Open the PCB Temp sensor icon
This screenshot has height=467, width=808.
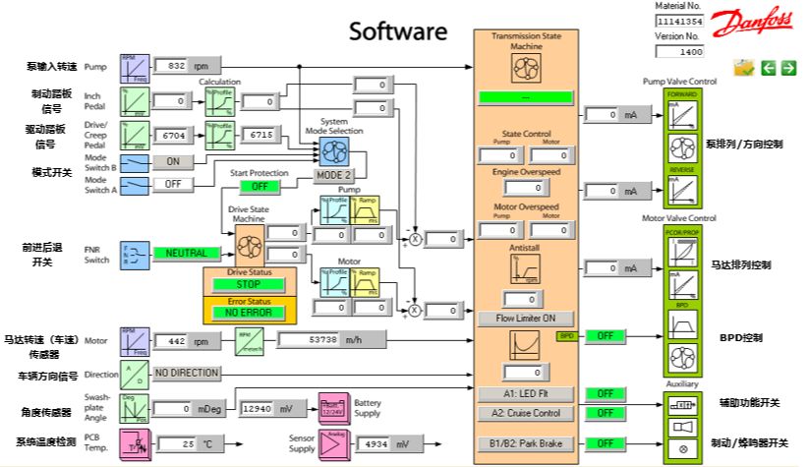coord(134,444)
